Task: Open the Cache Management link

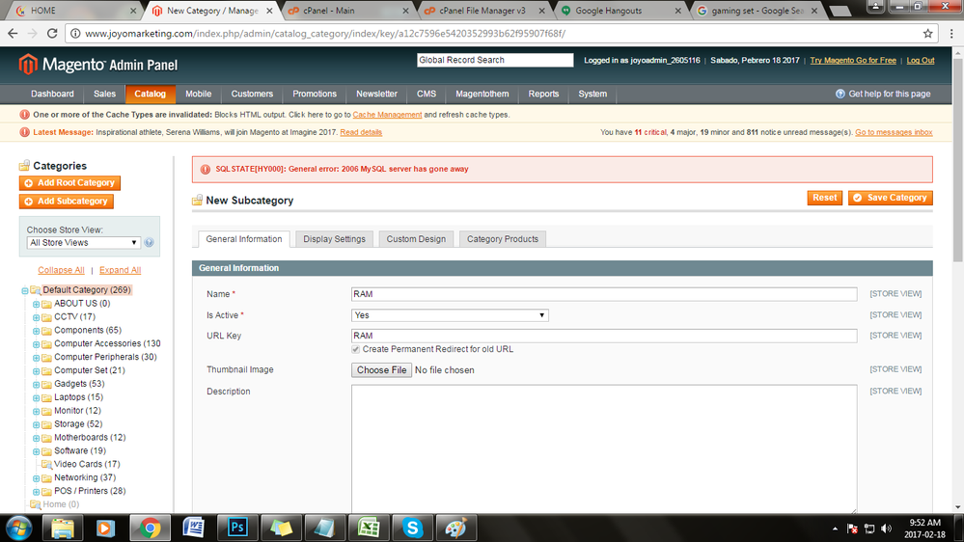Action: (387, 115)
